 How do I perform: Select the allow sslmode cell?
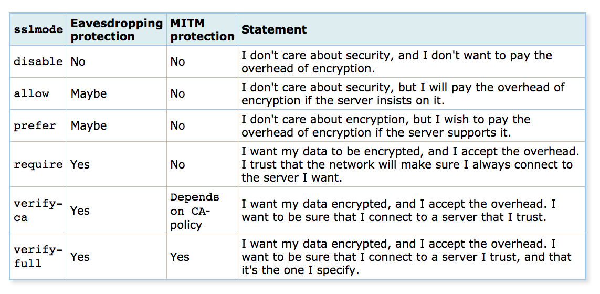pos(31,93)
